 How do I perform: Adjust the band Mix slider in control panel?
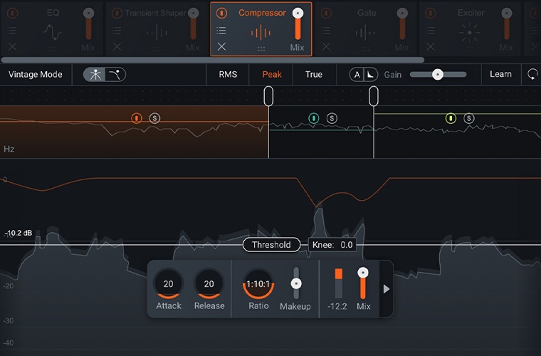[x=362, y=283]
